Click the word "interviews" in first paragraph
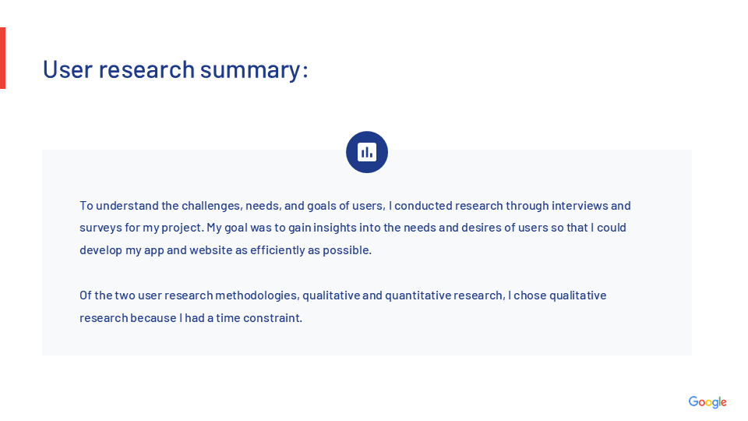 coord(580,206)
